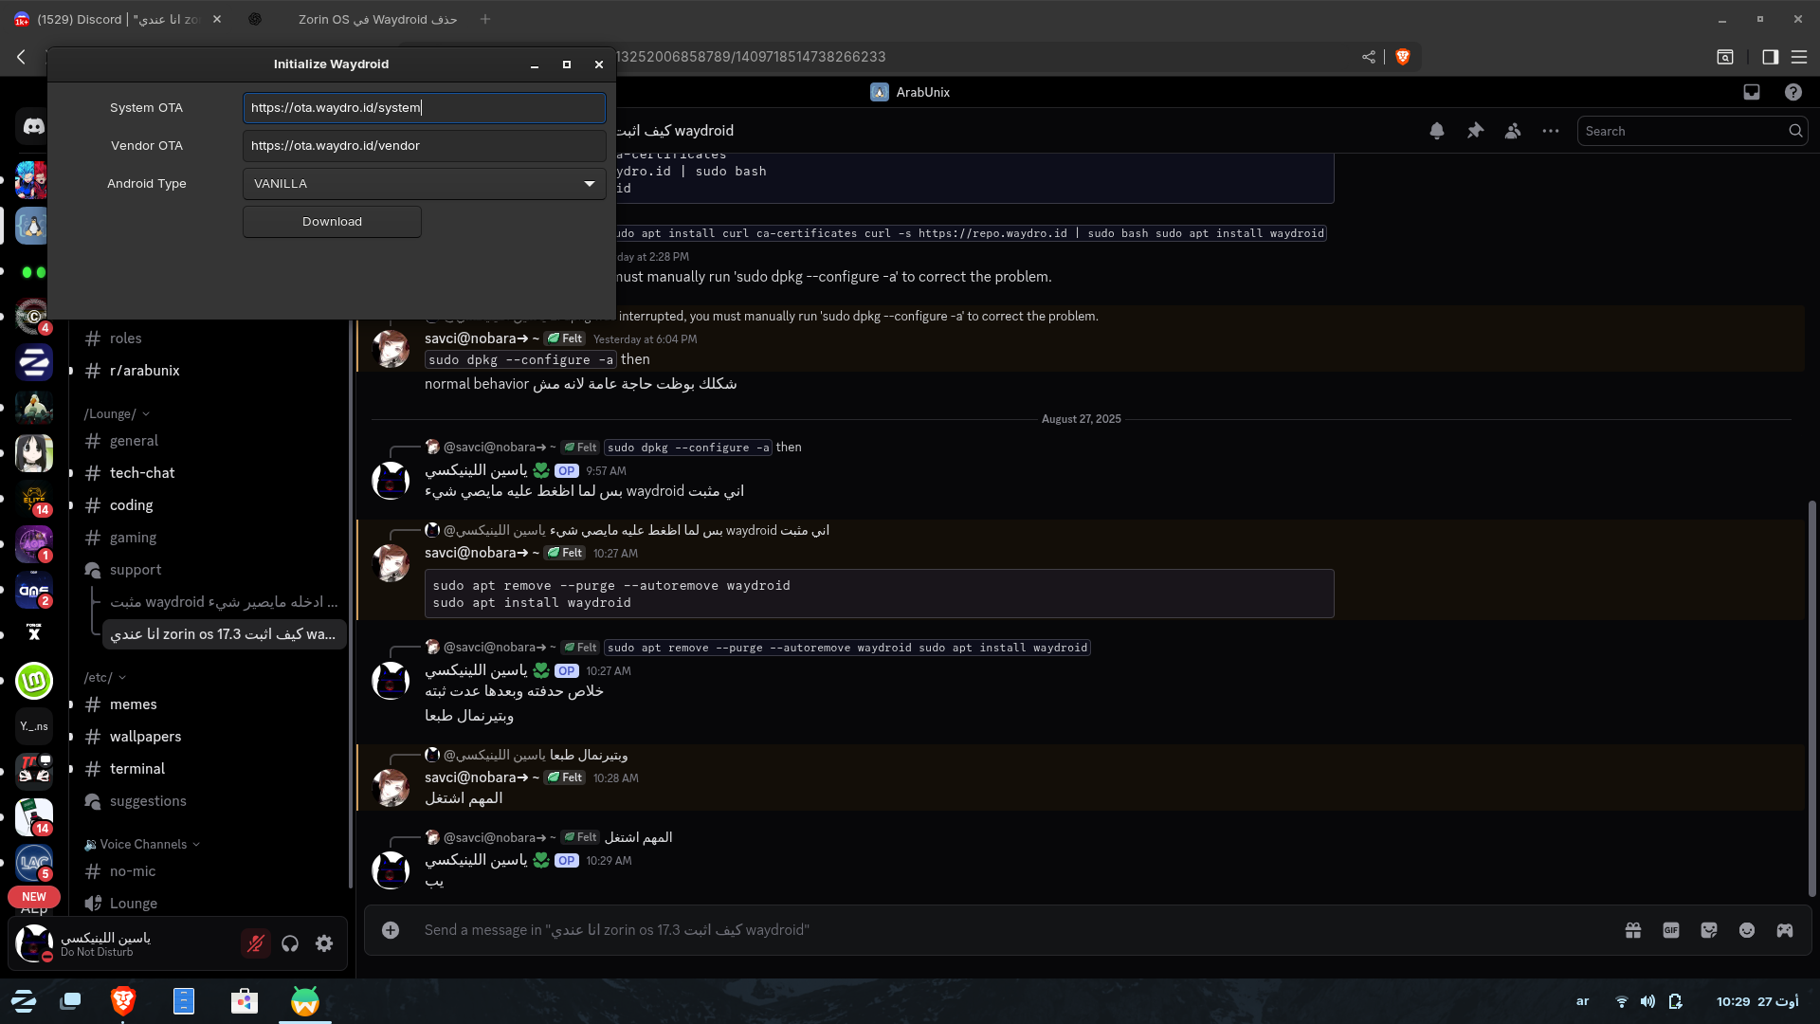
Task: Click the chat messages scrollbar
Action: click(x=1812, y=697)
